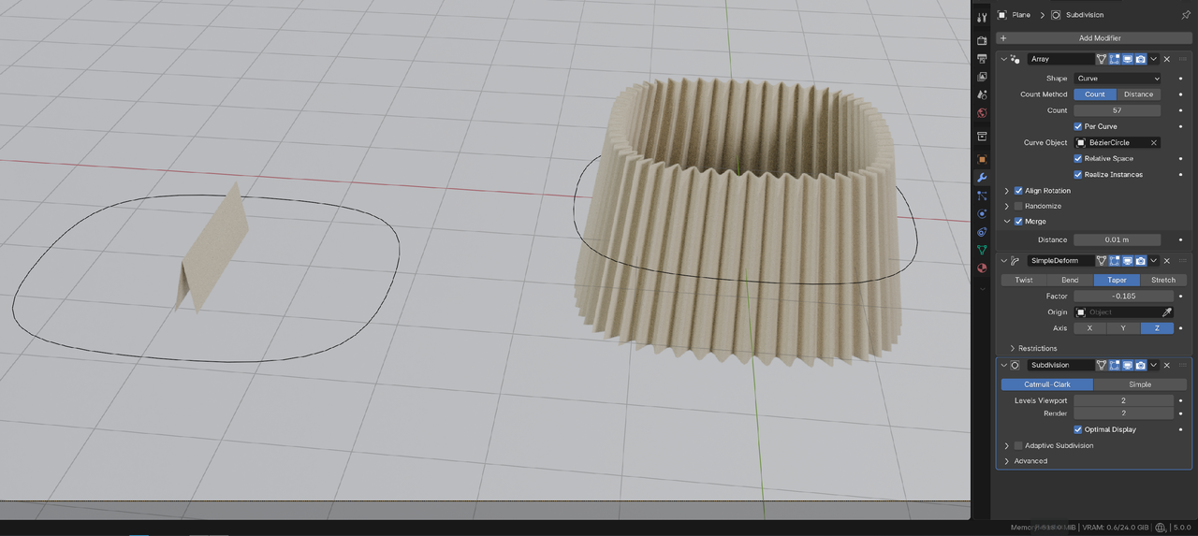Toggle Subdivision modifier viewport display
Viewport: 1198px width, 536px height.
pos(1128,365)
